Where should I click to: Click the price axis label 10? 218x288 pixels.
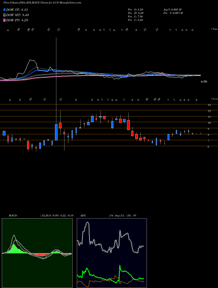click(209, 123)
